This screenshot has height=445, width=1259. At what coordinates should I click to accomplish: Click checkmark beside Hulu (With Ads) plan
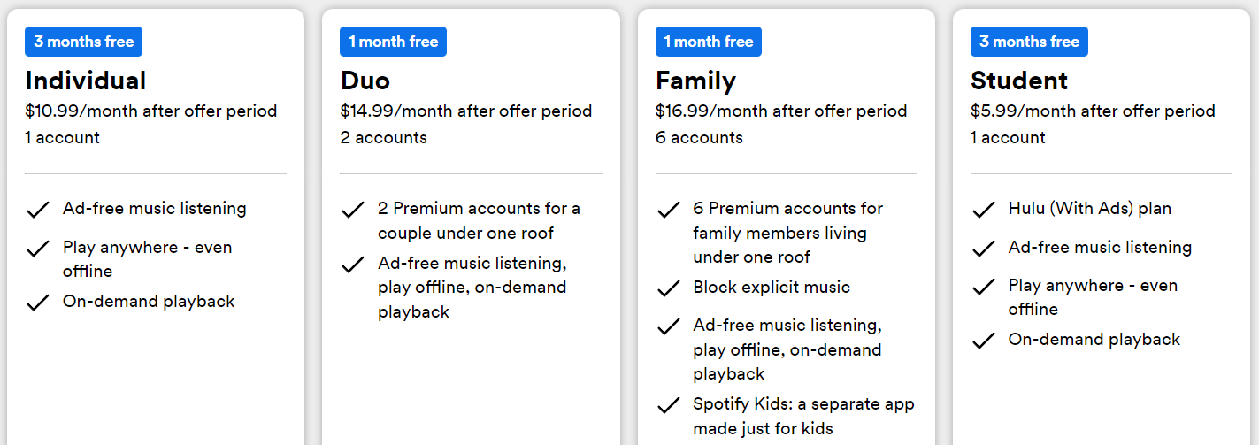tap(983, 210)
